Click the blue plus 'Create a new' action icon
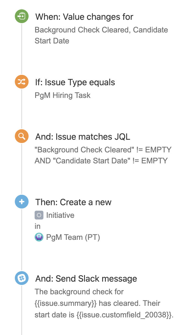Viewport: 183px width, 335px height. (x=21, y=202)
